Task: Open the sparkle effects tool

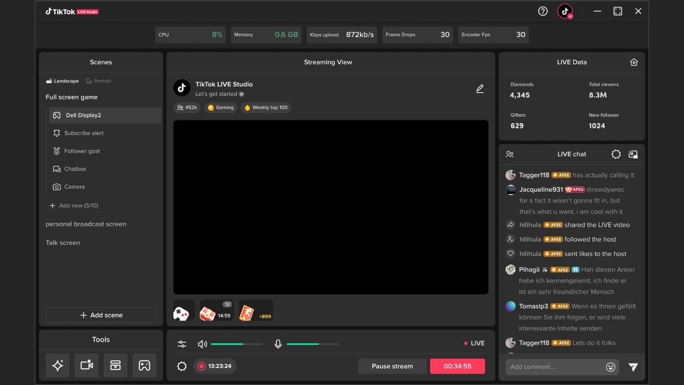Action: coord(58,365)
